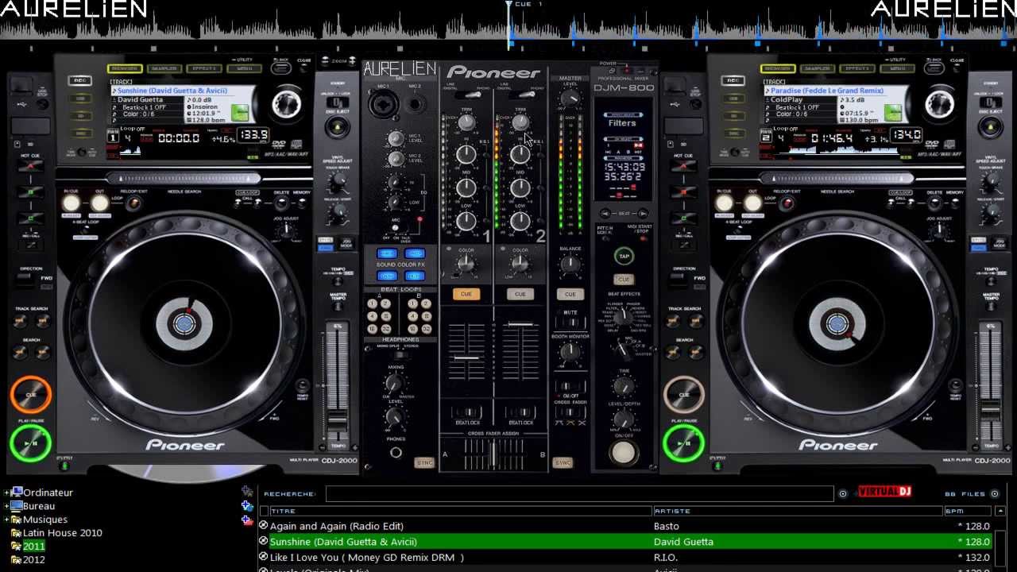Click the left deck needle search strip

183,179
